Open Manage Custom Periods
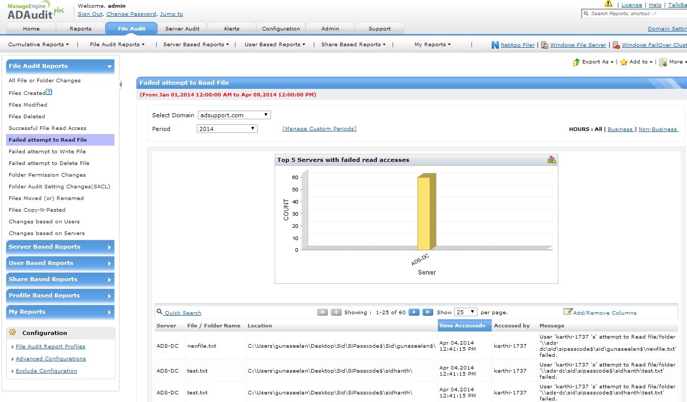Viewport: 687px width, 402px height. pos(319,128)
